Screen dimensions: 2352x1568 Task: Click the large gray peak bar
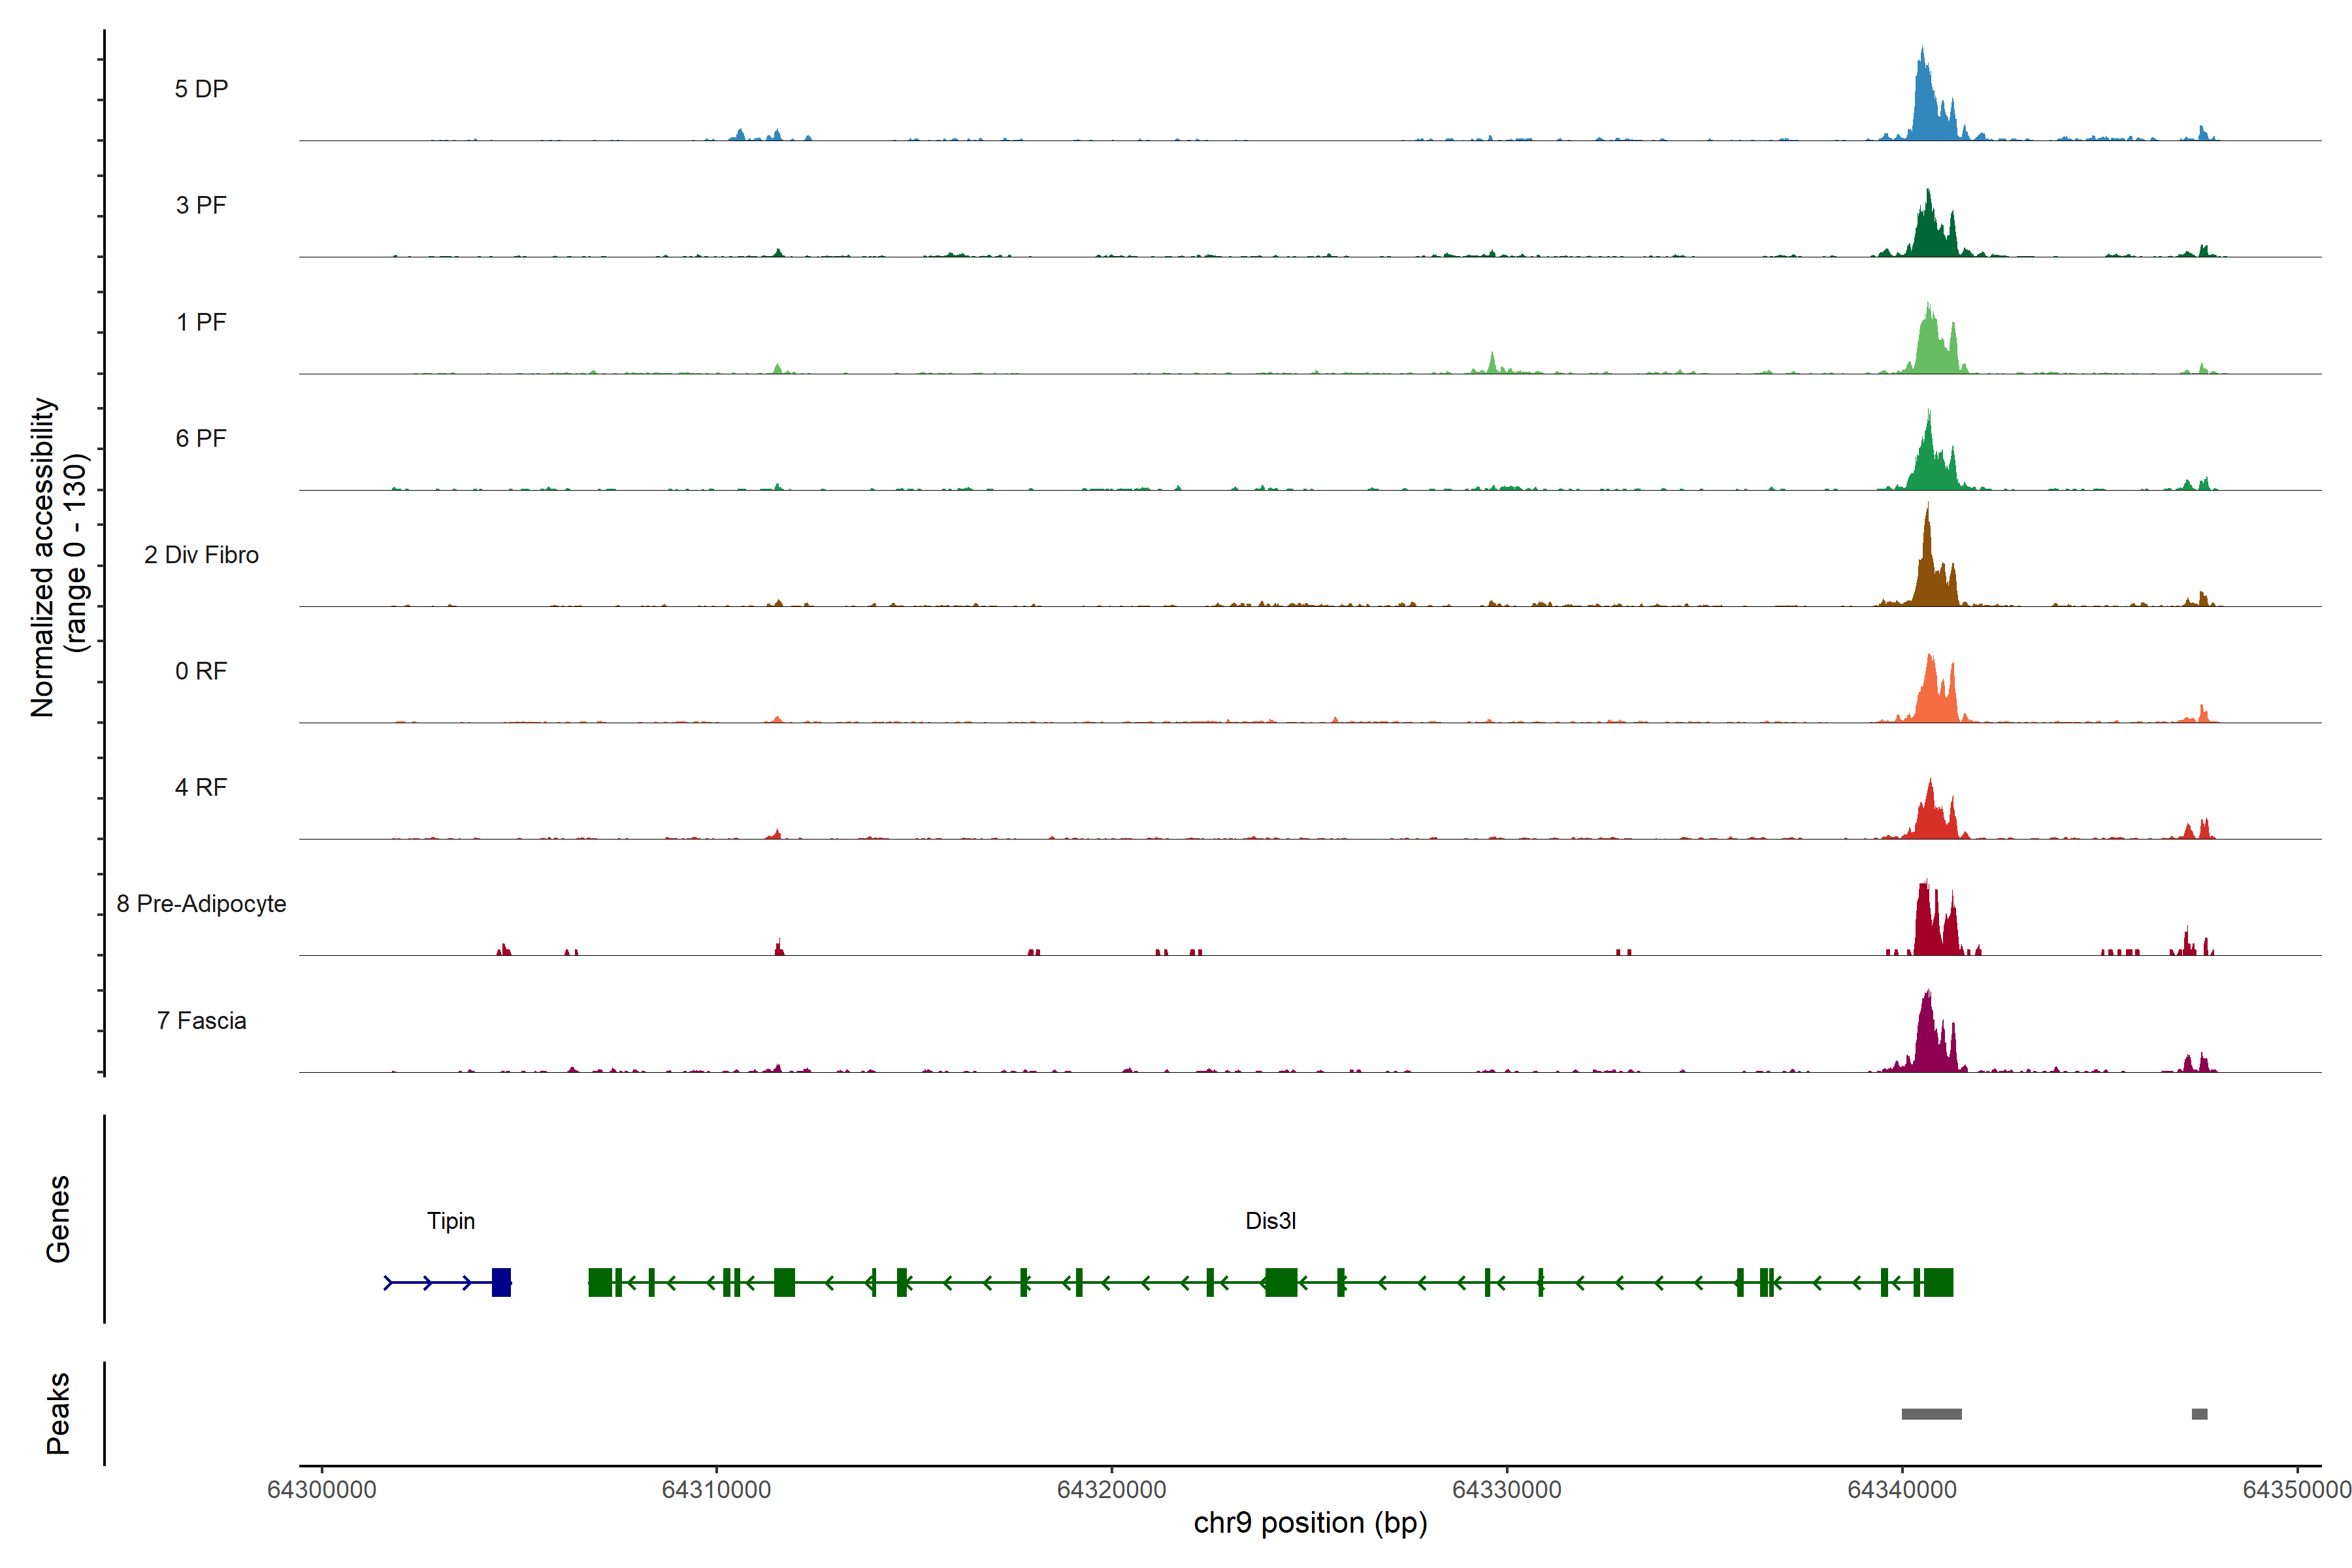click(x=1931, y=1414)
